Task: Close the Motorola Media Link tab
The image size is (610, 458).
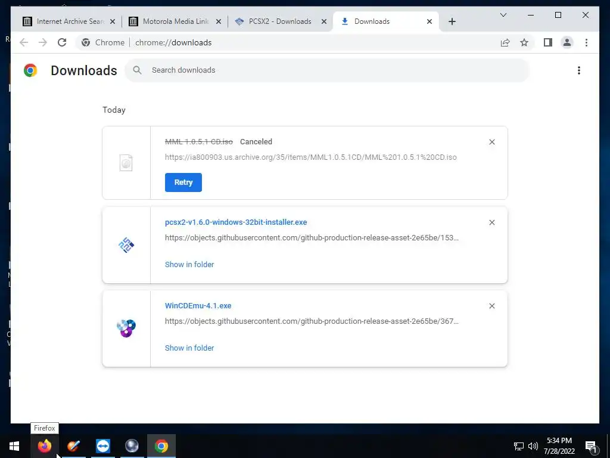Action: [x=219, y=21]
